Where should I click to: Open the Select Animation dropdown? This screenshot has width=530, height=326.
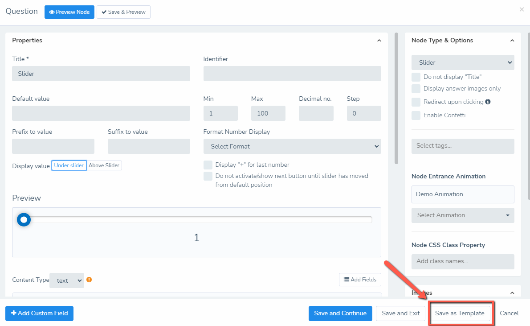click(463, 215)
